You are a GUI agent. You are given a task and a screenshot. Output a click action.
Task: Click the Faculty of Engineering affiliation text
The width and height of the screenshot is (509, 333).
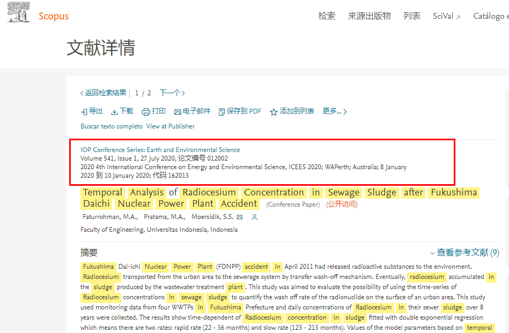coord(159,230)
